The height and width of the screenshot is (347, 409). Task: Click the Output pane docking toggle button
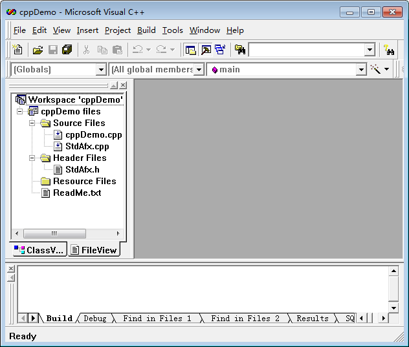[x=11, y=278]
